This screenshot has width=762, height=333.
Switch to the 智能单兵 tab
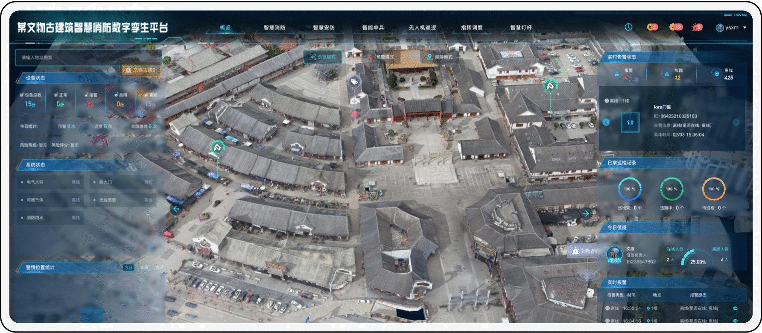373,28
